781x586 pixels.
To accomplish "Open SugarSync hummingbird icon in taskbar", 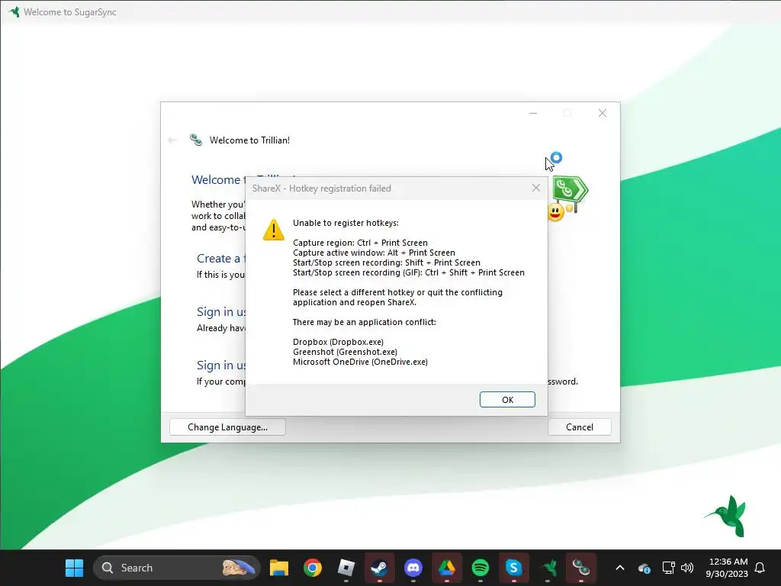I will (548, 568).
